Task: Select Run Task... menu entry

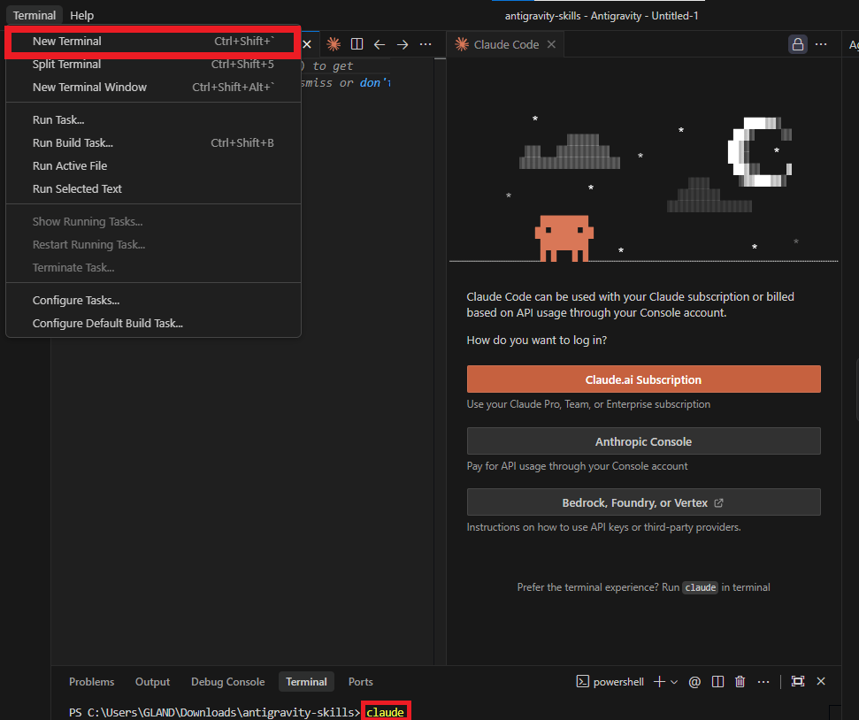Action: pos(153,119)
